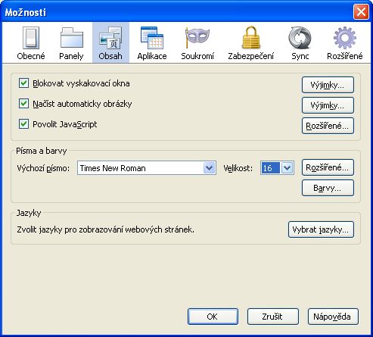
Task: Open the Aplikace calendar icon
Action: click(x=152, y=38)
